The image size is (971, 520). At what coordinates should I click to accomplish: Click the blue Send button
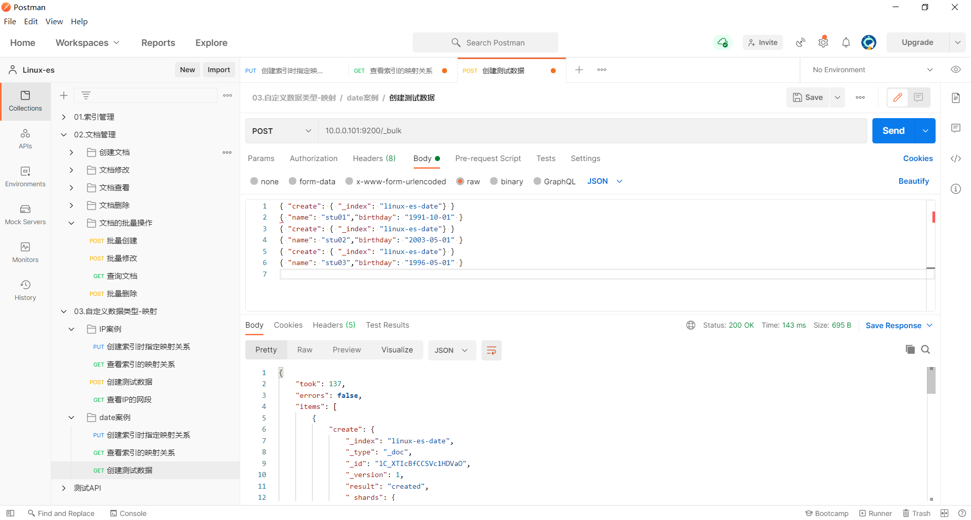coord(893,131)
